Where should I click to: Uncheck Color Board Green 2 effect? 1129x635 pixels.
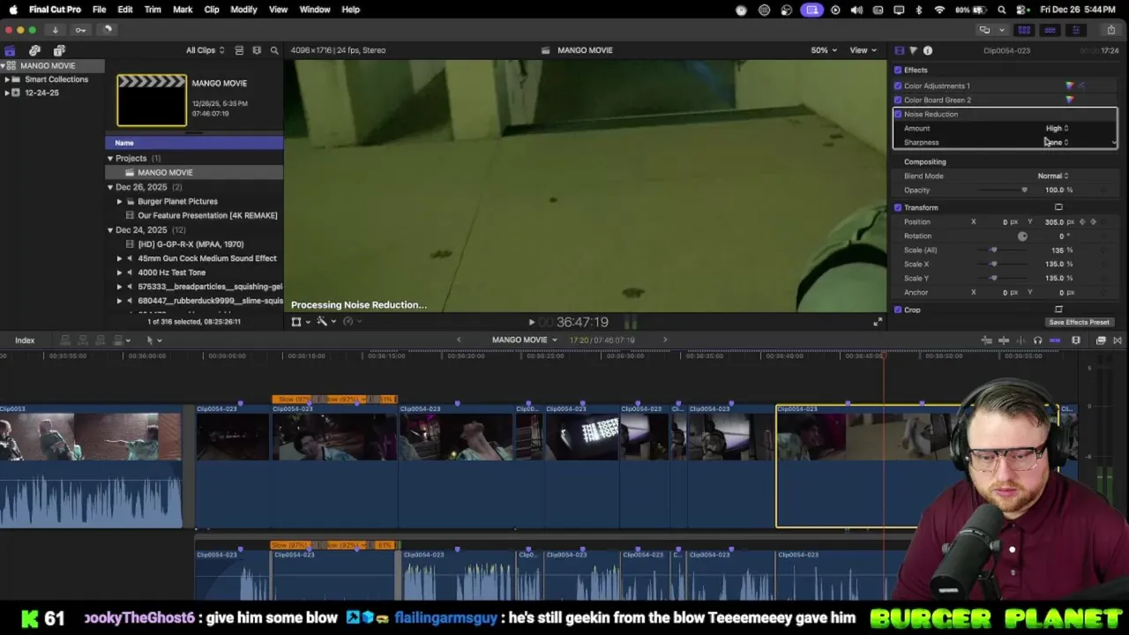[898, 100]
